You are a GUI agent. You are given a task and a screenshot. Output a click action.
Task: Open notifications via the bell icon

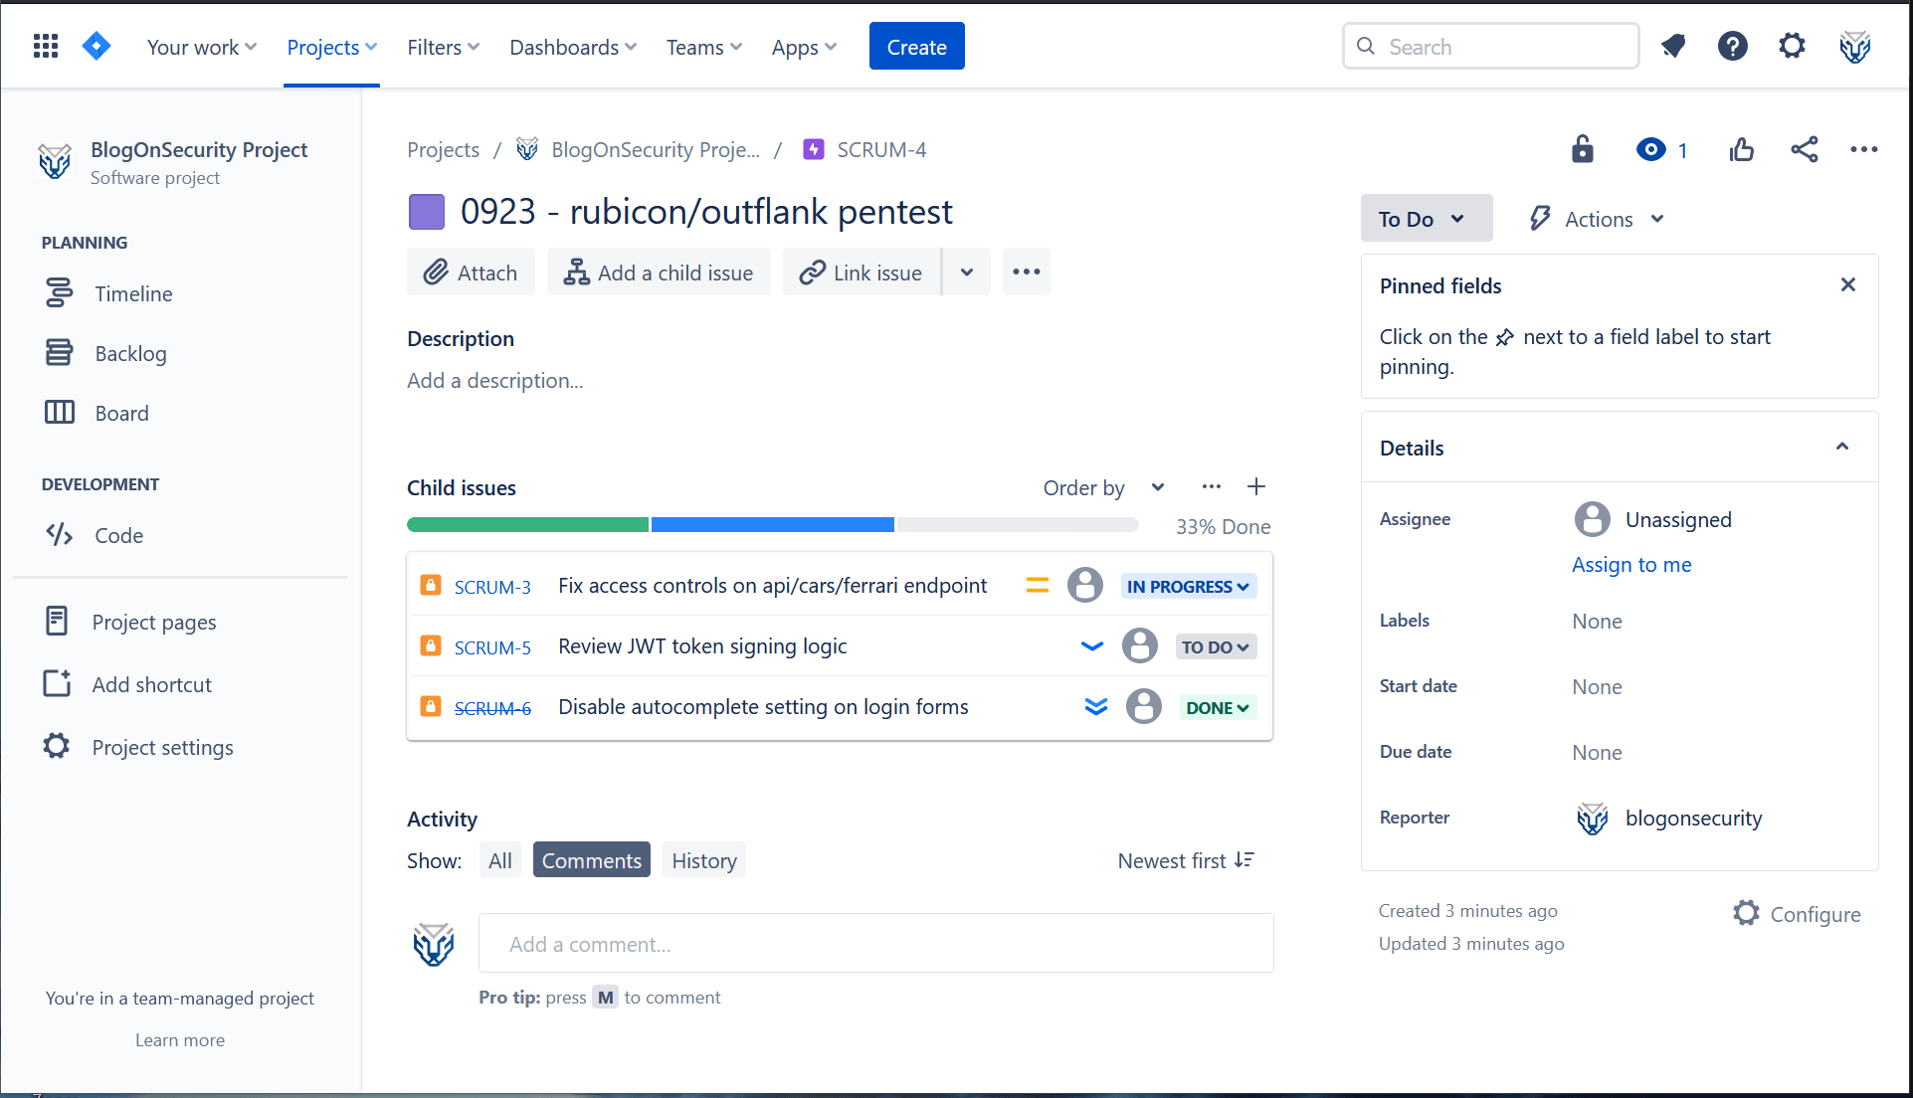1672,46
